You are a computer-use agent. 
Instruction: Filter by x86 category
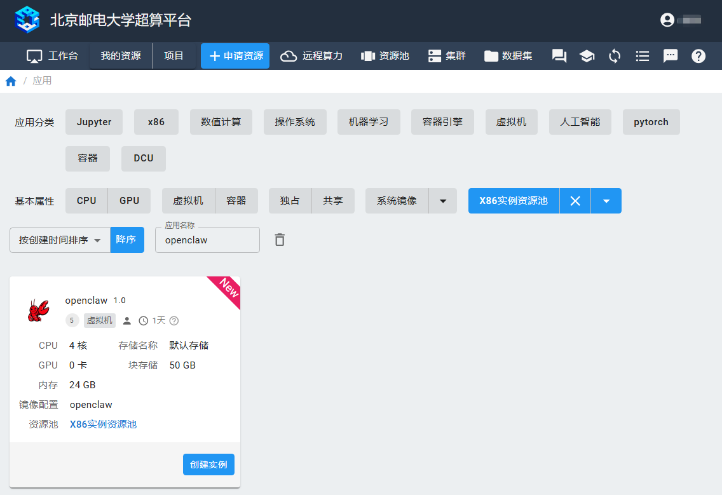156,122
